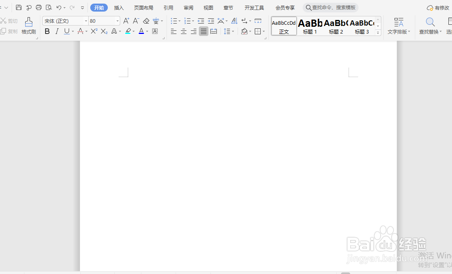Screen dimensions: 452x274
Task: Apply subscript X₂ formatting
Action: click(x=104, y=31)
